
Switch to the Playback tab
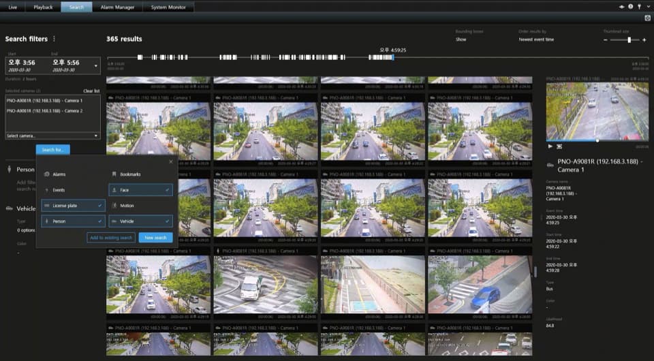point(43,7)
